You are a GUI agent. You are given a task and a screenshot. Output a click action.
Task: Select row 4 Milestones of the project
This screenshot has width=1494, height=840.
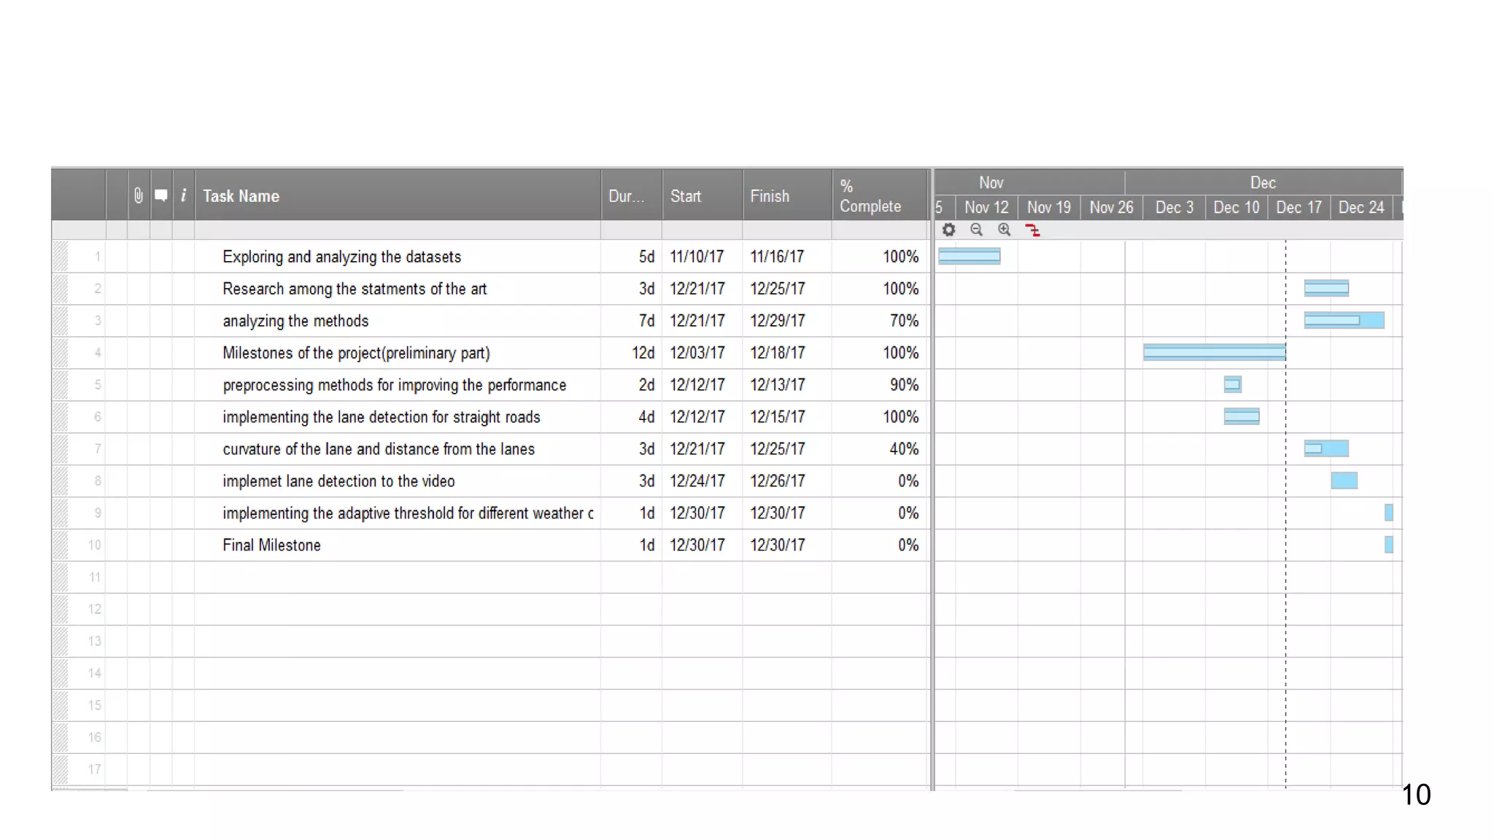(356, 353)
